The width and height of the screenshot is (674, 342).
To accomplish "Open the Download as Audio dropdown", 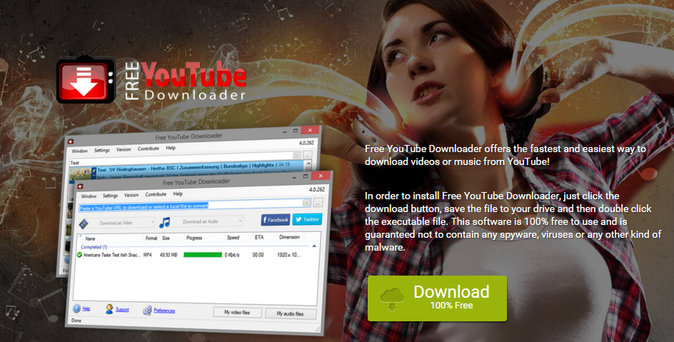I will [x=207, y=221].
